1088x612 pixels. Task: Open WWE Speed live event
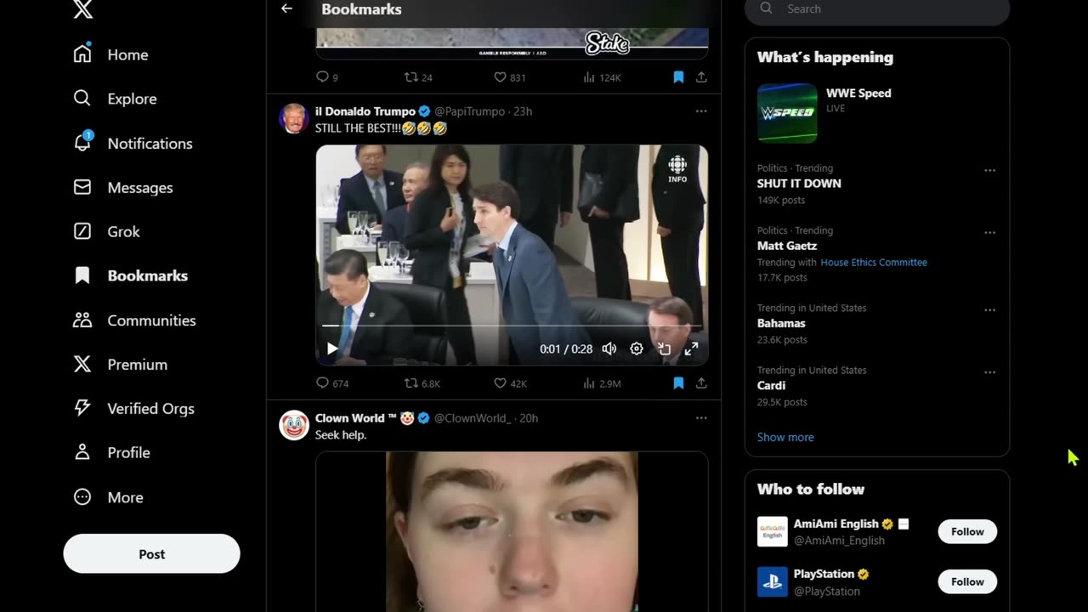click(877, 112)
